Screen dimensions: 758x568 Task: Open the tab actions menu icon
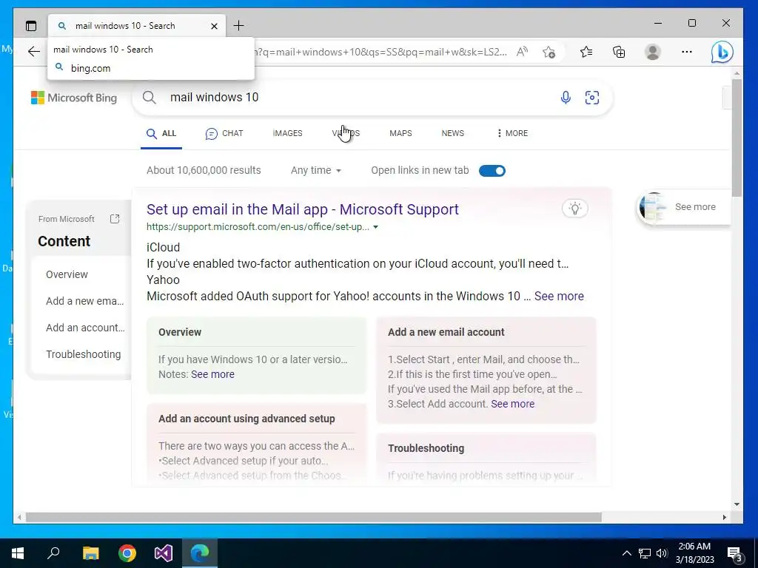tap(31, 26)
